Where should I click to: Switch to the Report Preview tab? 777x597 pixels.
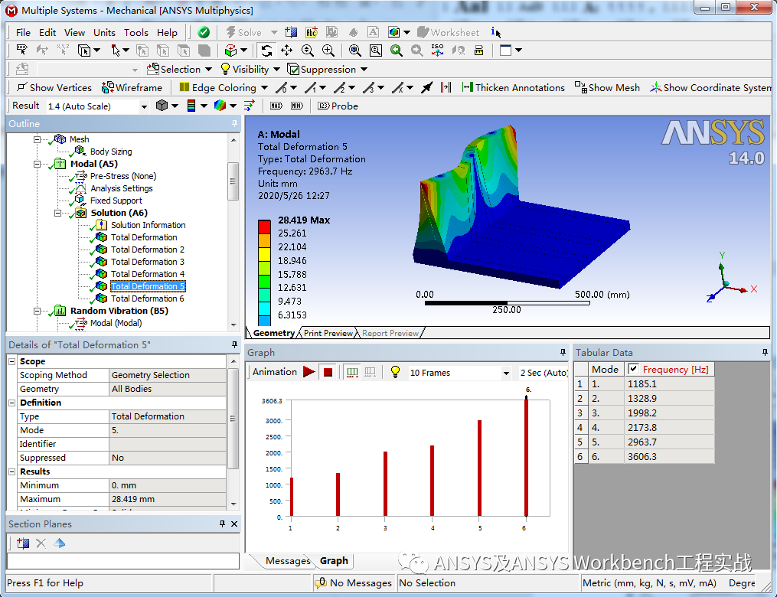[390, 333]
